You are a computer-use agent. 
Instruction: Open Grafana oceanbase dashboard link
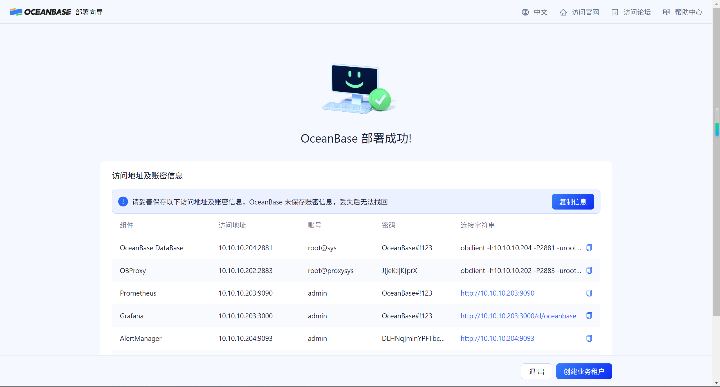518,316
